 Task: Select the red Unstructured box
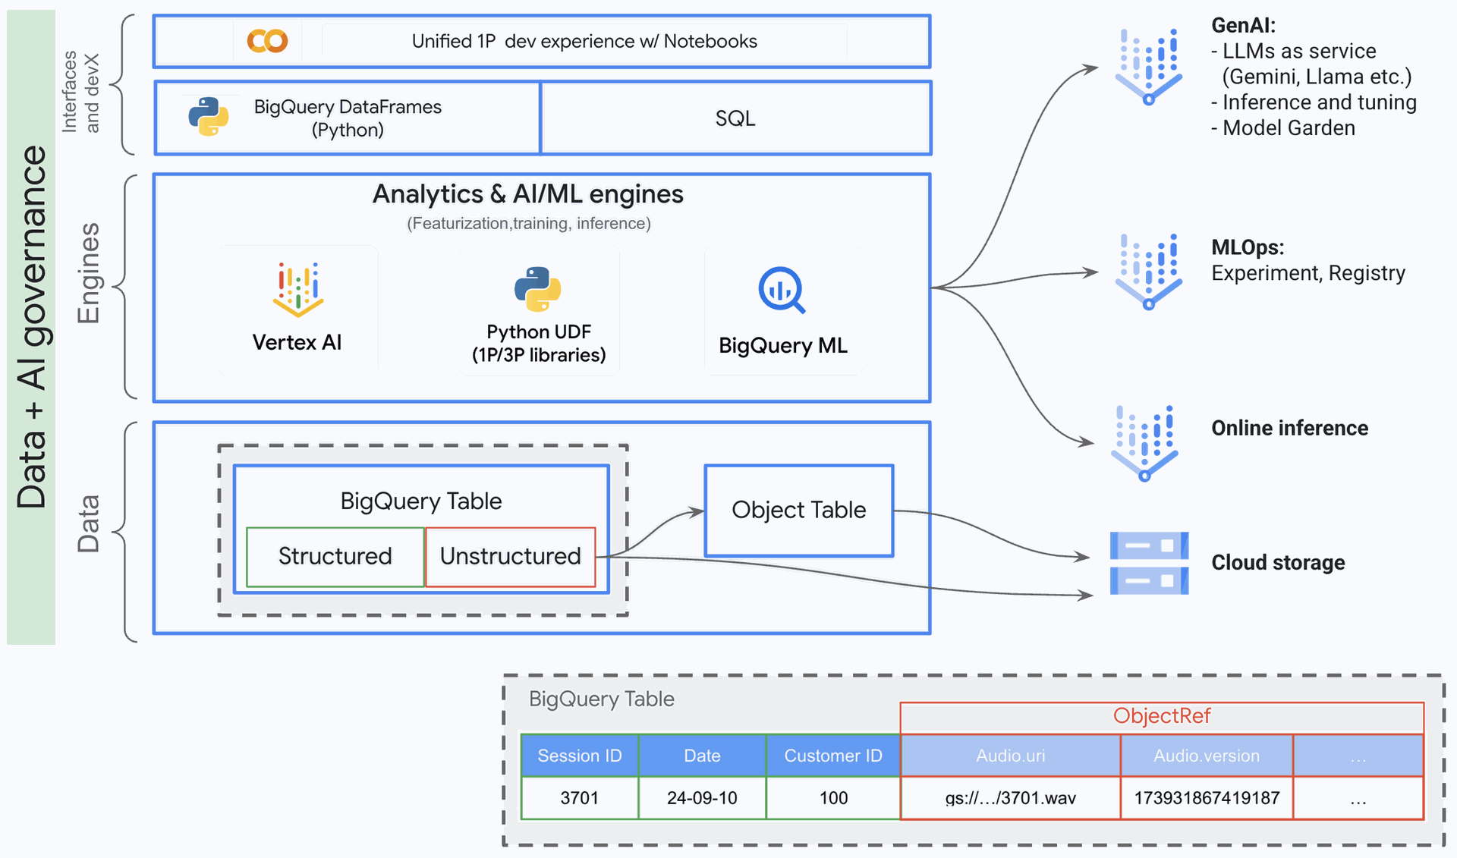[511, 557]
